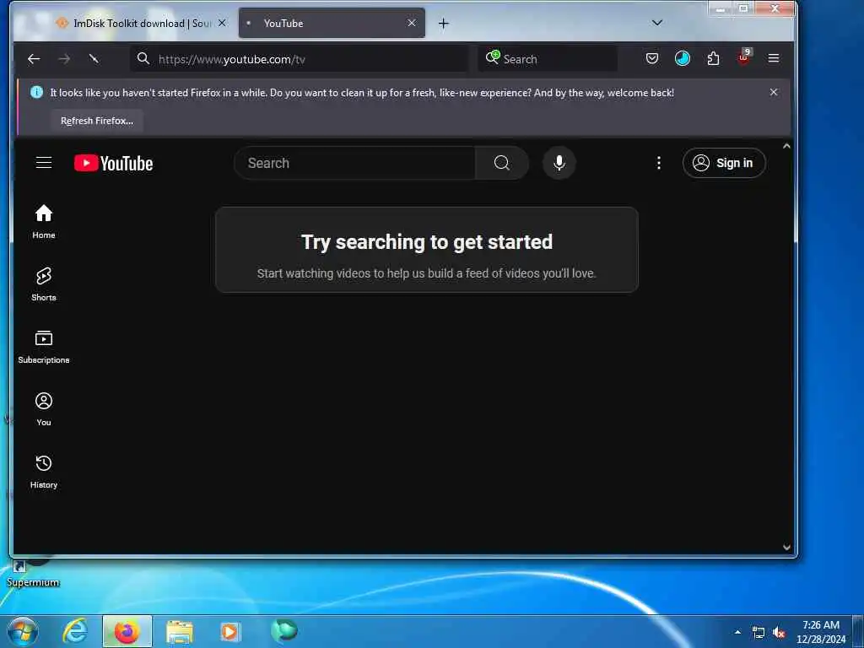
Task: Click the Refresh Firefox... button
Action: pos(97,121)
